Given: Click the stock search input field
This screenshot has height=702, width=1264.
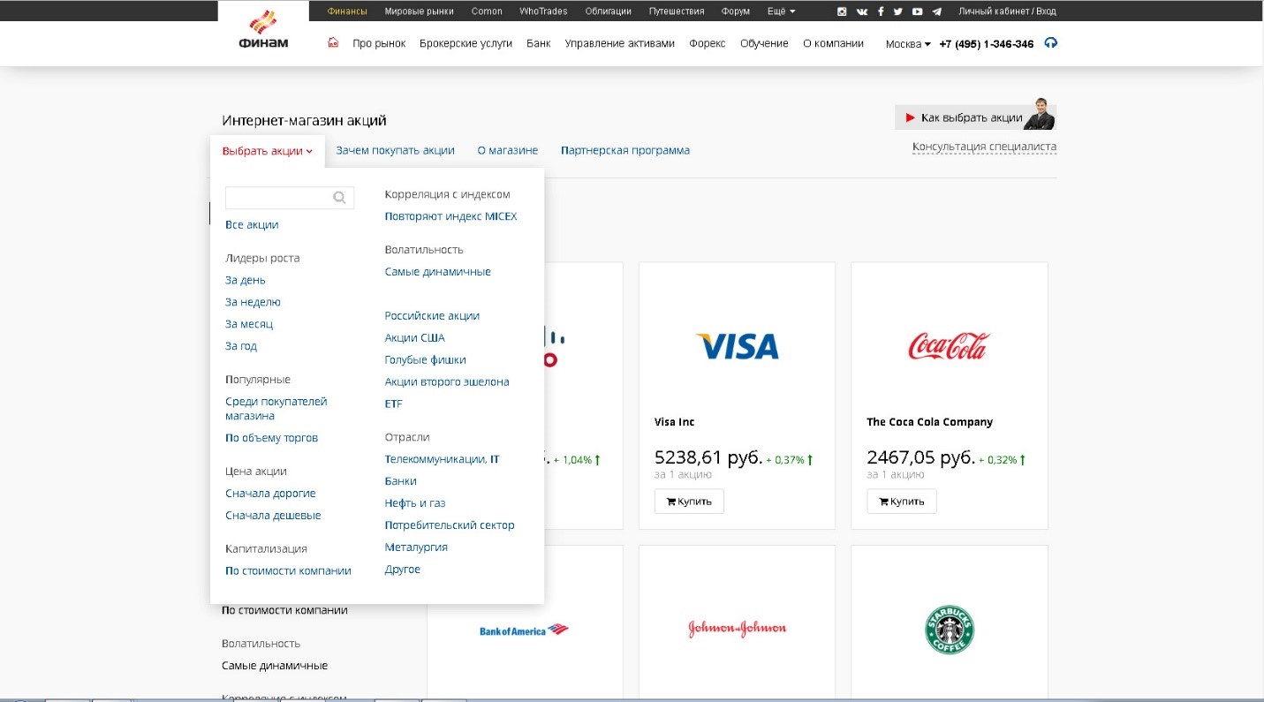Looking at the screenshot, I should tap(278, 198).
